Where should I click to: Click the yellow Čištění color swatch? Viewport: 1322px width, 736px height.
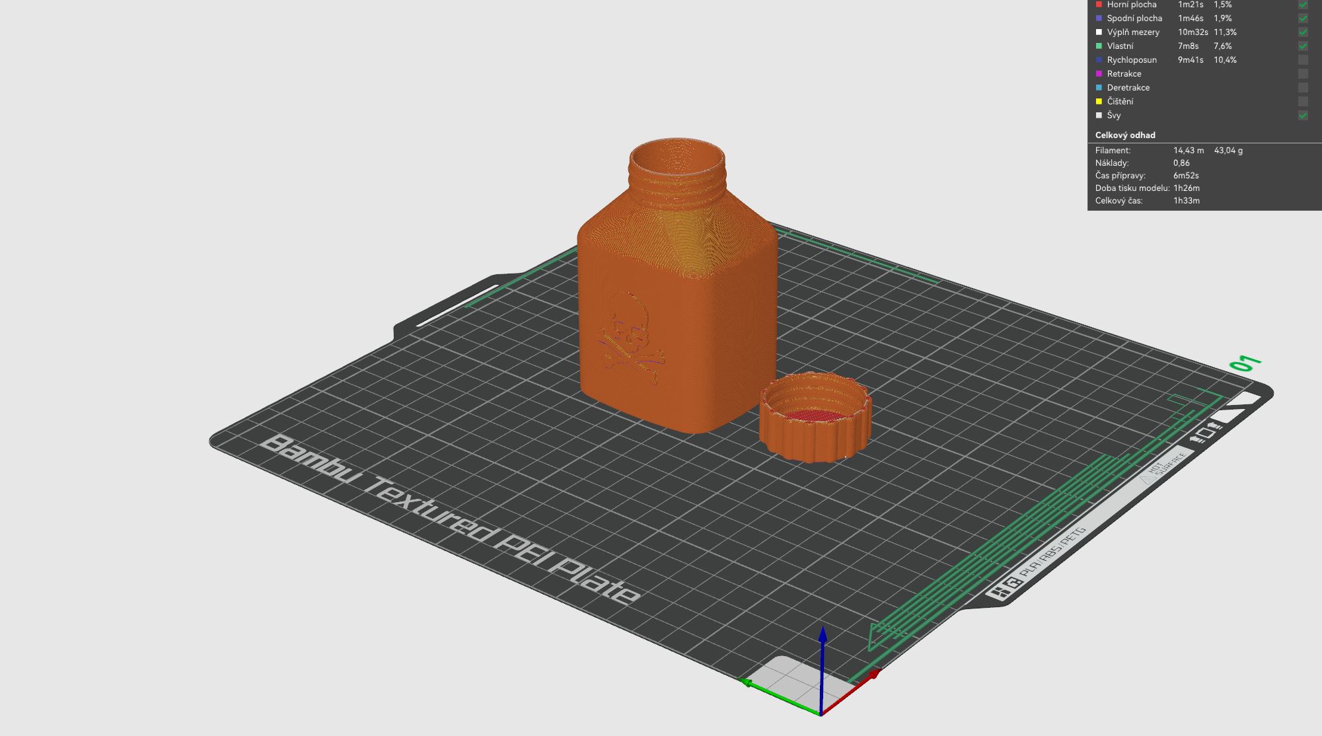tap(1099, 102)
